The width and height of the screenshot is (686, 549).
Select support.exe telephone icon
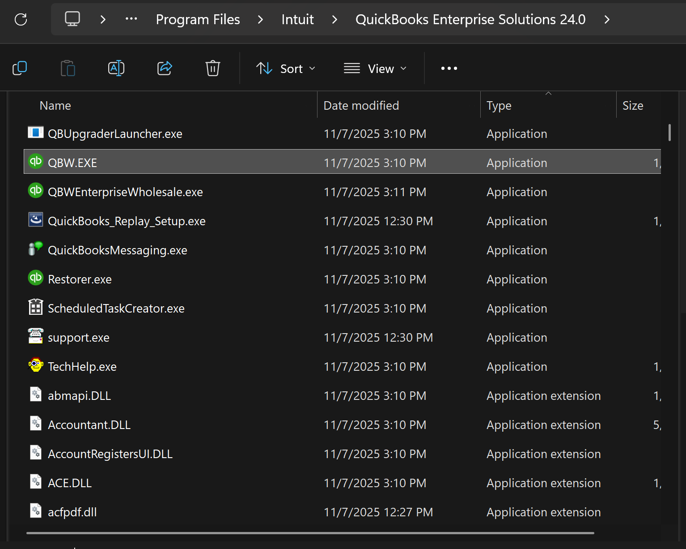pyautogui.click(x=36, y=336)
